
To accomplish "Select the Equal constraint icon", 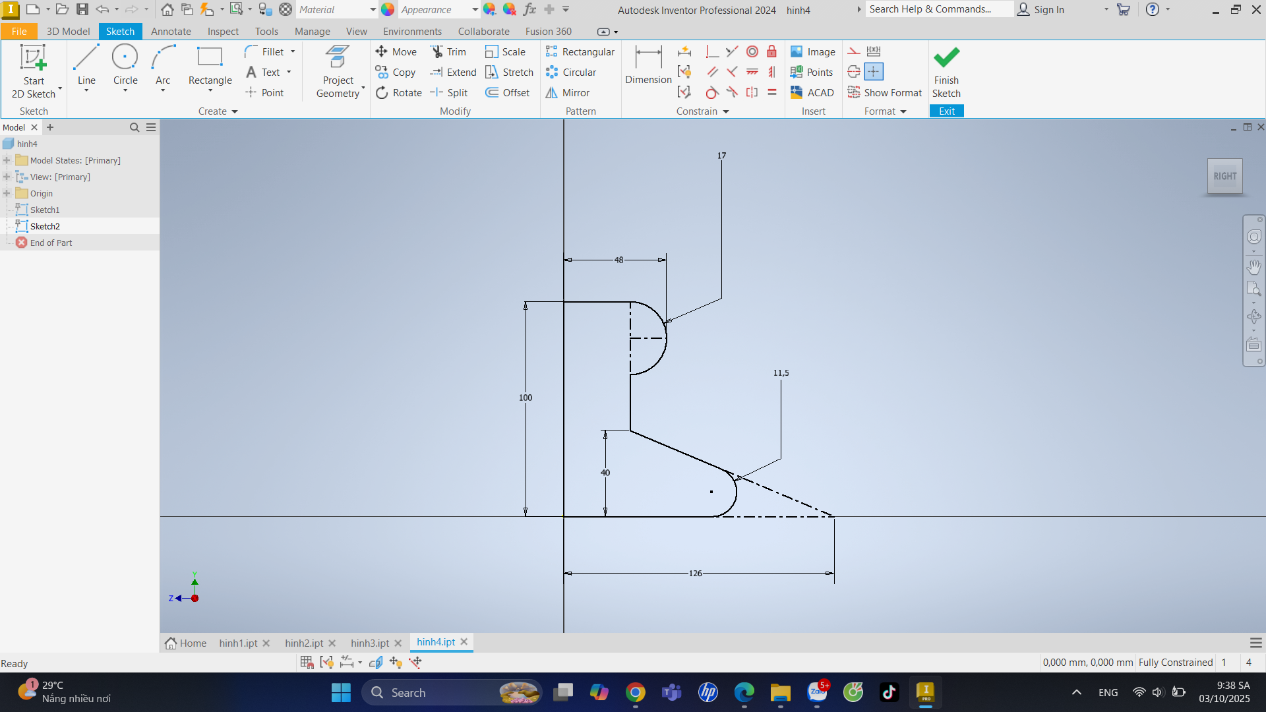I will pyautogui.click(x=771, y=93).
